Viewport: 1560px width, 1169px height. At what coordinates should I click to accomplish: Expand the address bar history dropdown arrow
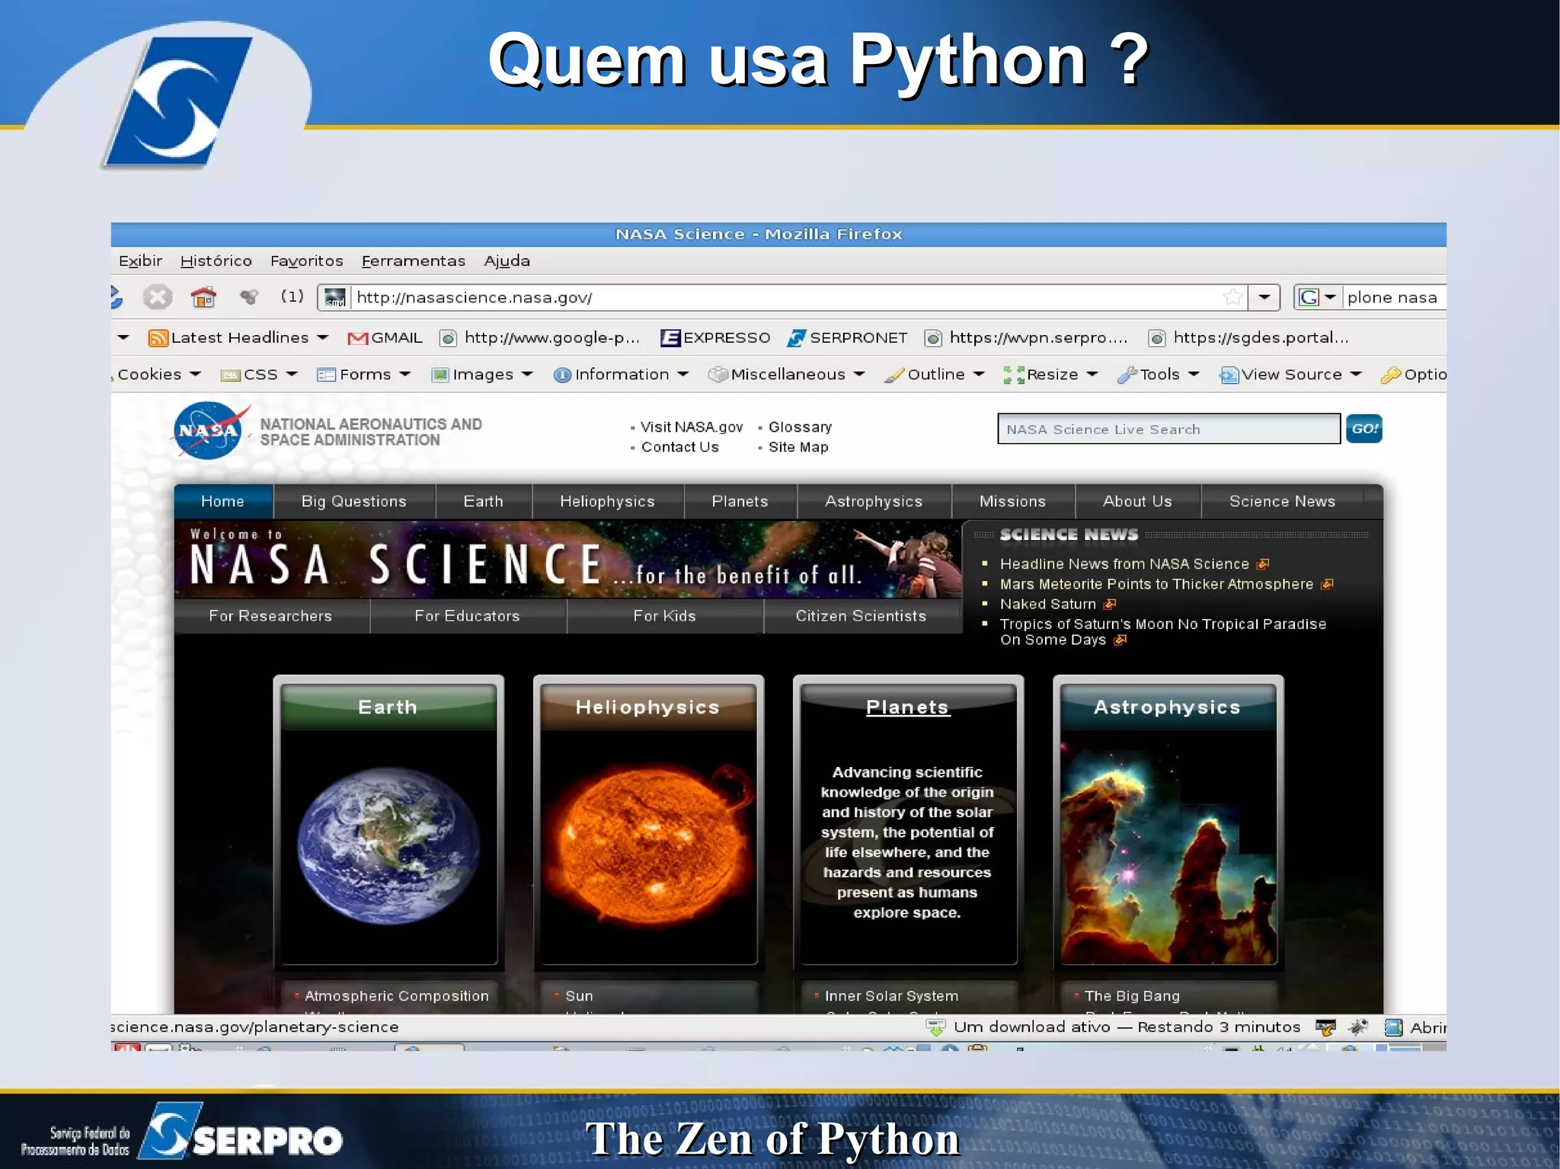click(x=1264, y=297)
